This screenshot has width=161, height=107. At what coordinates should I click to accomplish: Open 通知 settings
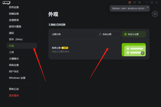(11, 33)
